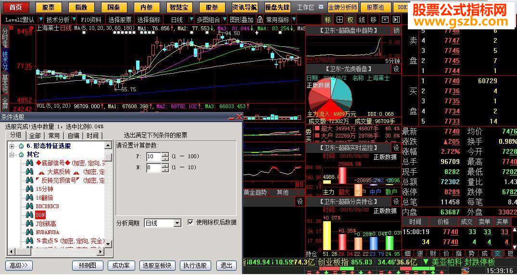The image size is (517, 275).
Task: Open the 自编 tab in stock selector
Action: tap(74, 136)
